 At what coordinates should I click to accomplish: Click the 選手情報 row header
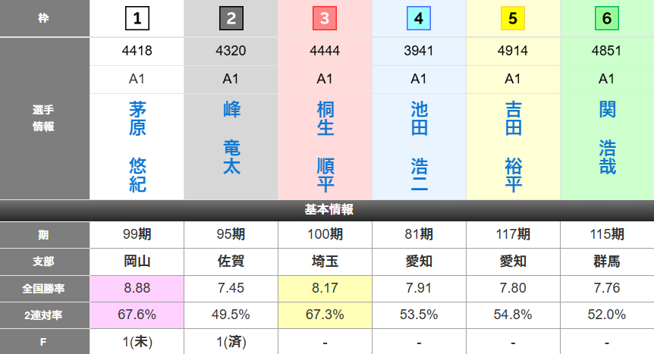click(45, 119)
